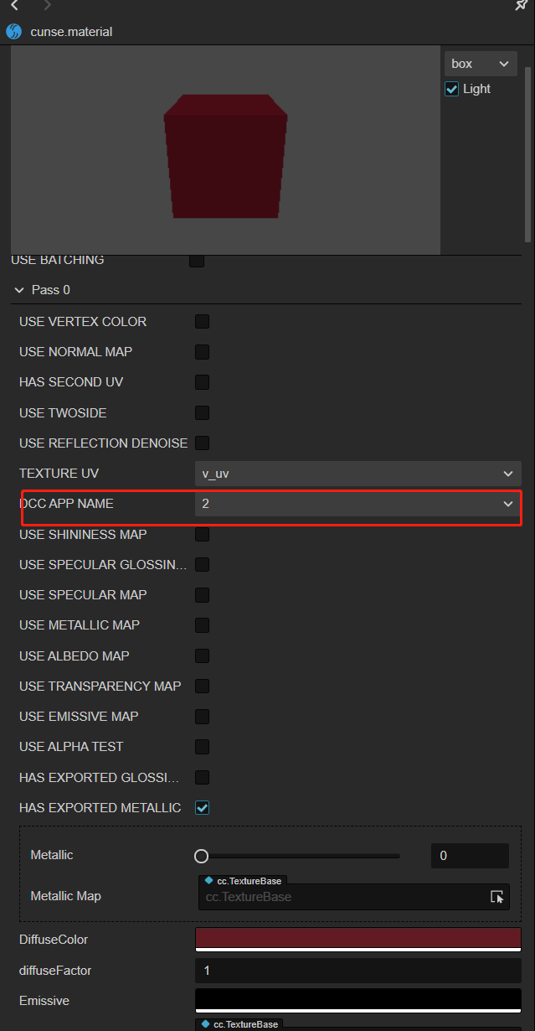The width and height of the screenshot is (535, 1031).
Task: Open the DCC APP NAME dropdown
Action: pyautogui.click(x=358, y=504)
